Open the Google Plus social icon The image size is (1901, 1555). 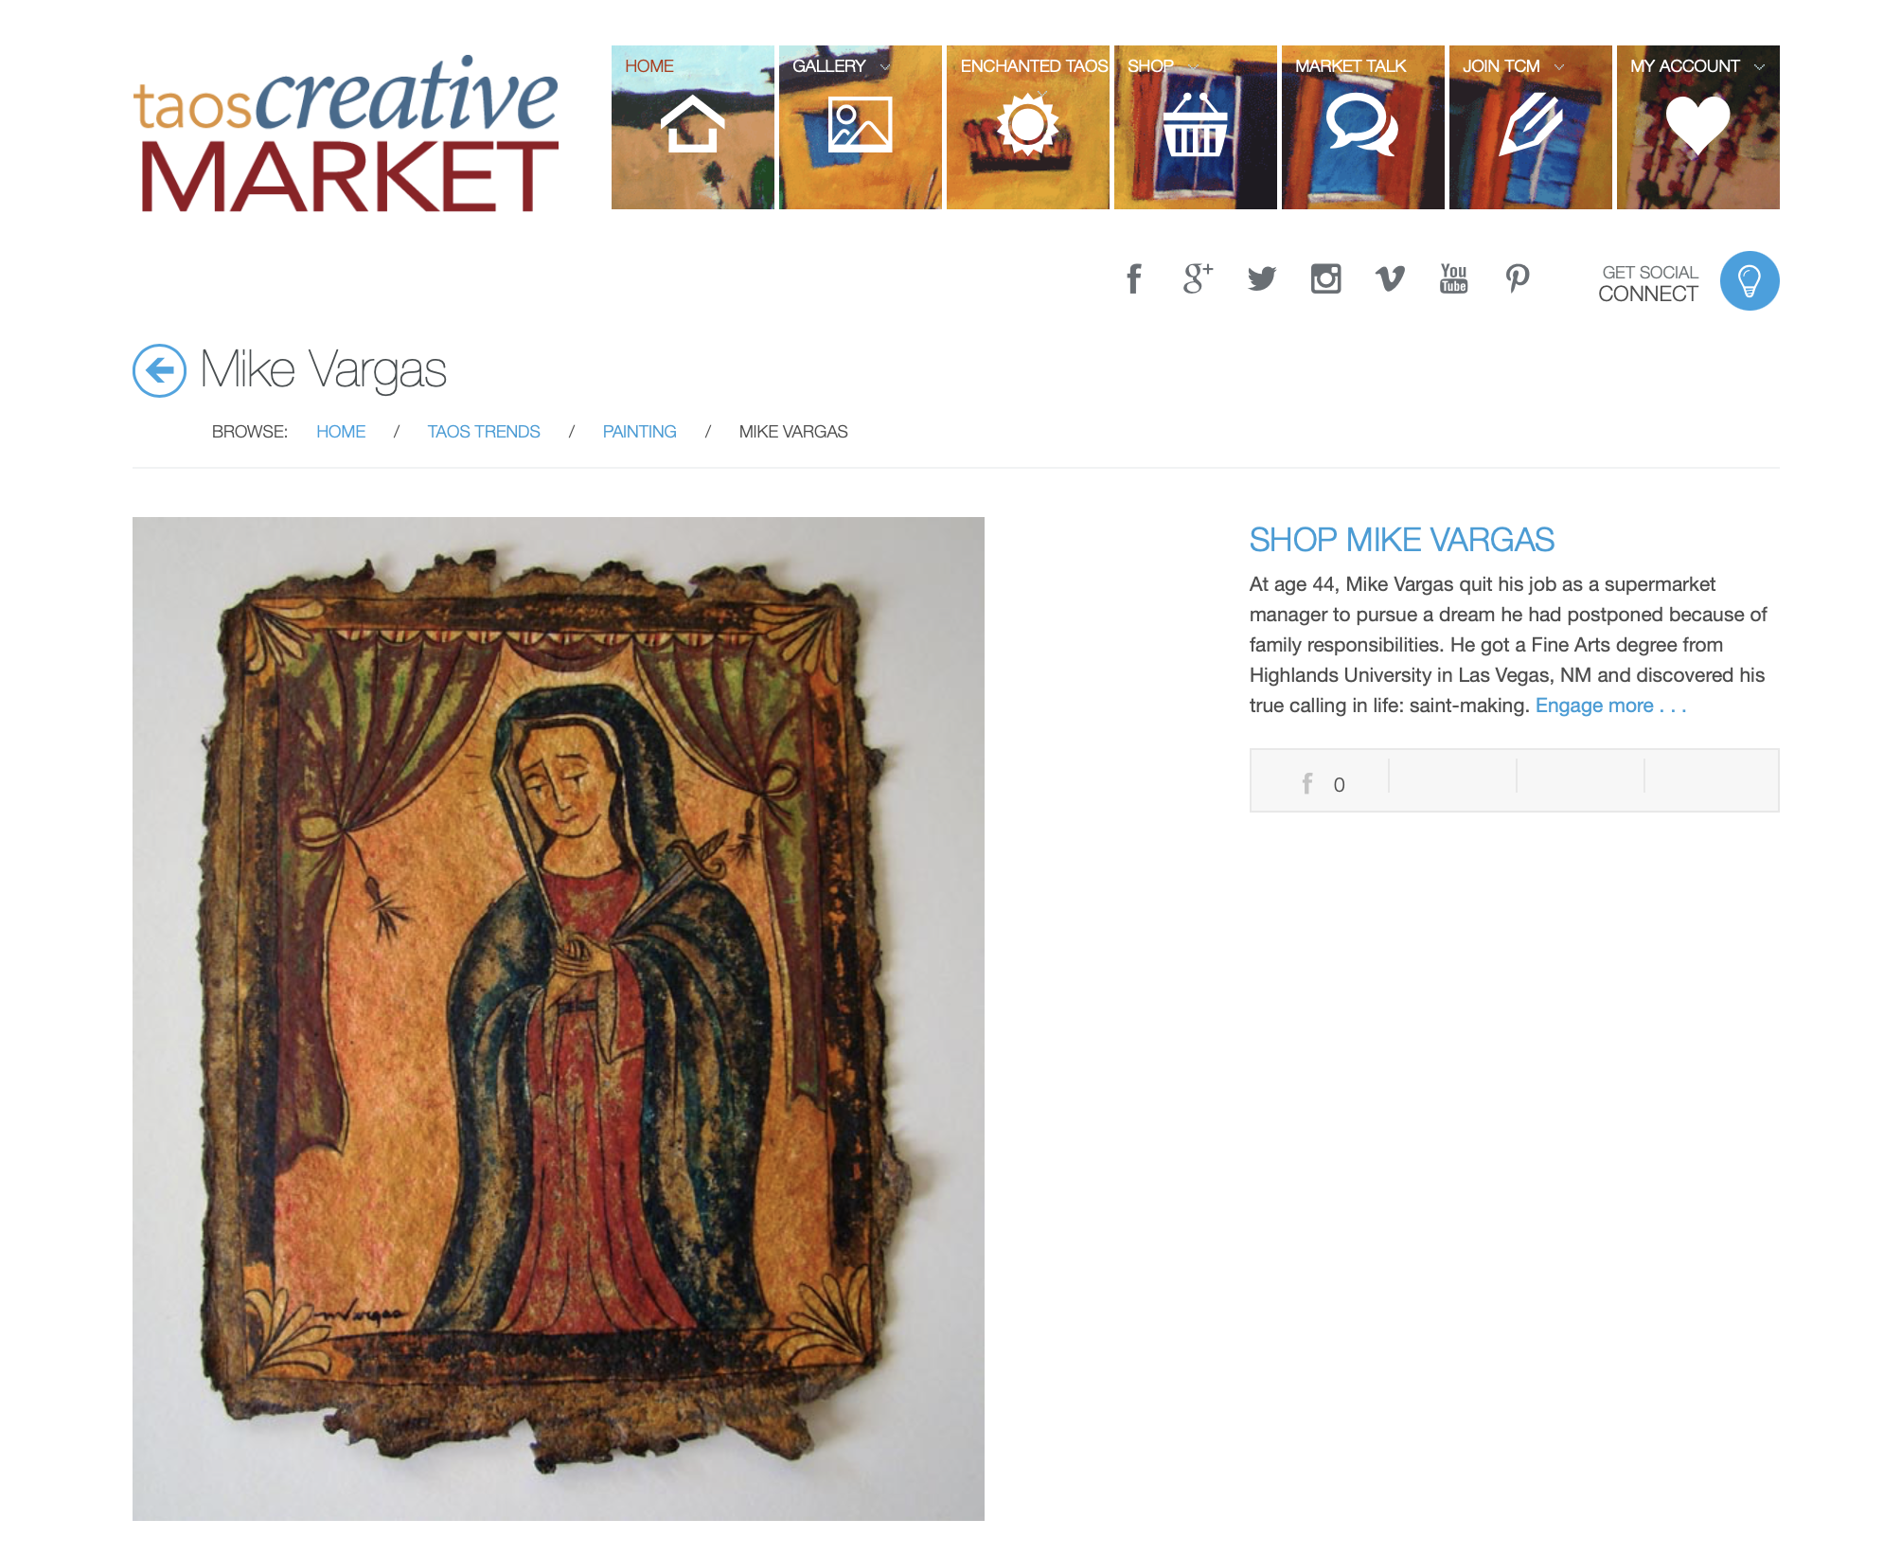(x=1198, y=279)
